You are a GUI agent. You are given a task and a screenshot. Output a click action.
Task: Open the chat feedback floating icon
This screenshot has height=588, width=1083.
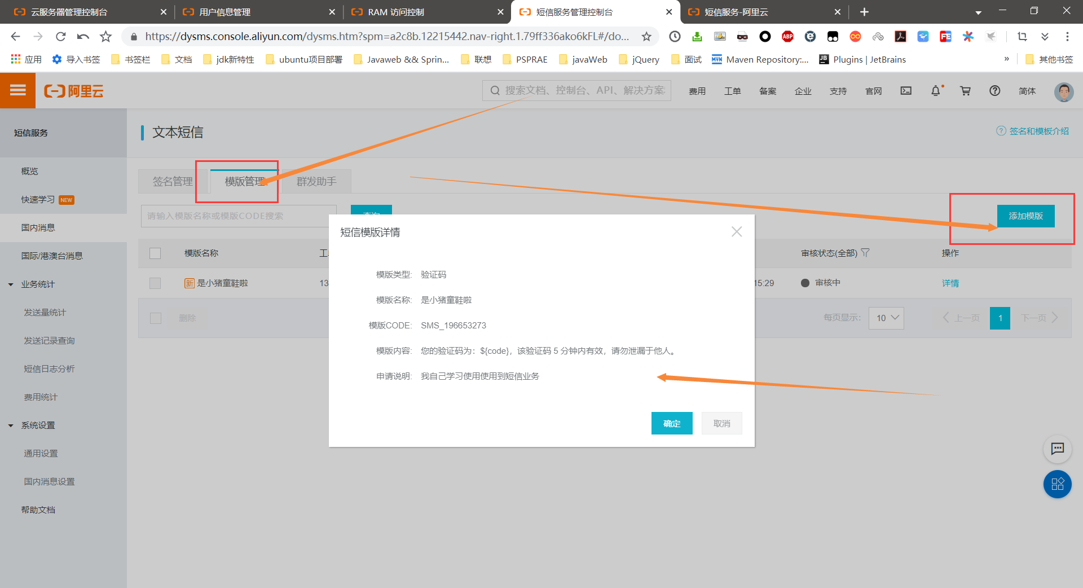[1058, 449]
